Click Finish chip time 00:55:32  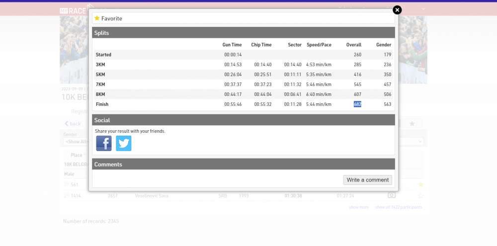263,104
